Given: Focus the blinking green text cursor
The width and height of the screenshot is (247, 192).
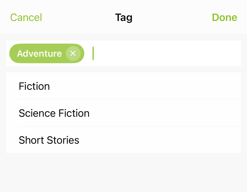Looking at the screenshot, I should coord(93,53).
